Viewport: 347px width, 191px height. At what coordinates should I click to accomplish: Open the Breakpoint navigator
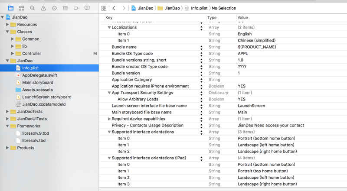76,8
